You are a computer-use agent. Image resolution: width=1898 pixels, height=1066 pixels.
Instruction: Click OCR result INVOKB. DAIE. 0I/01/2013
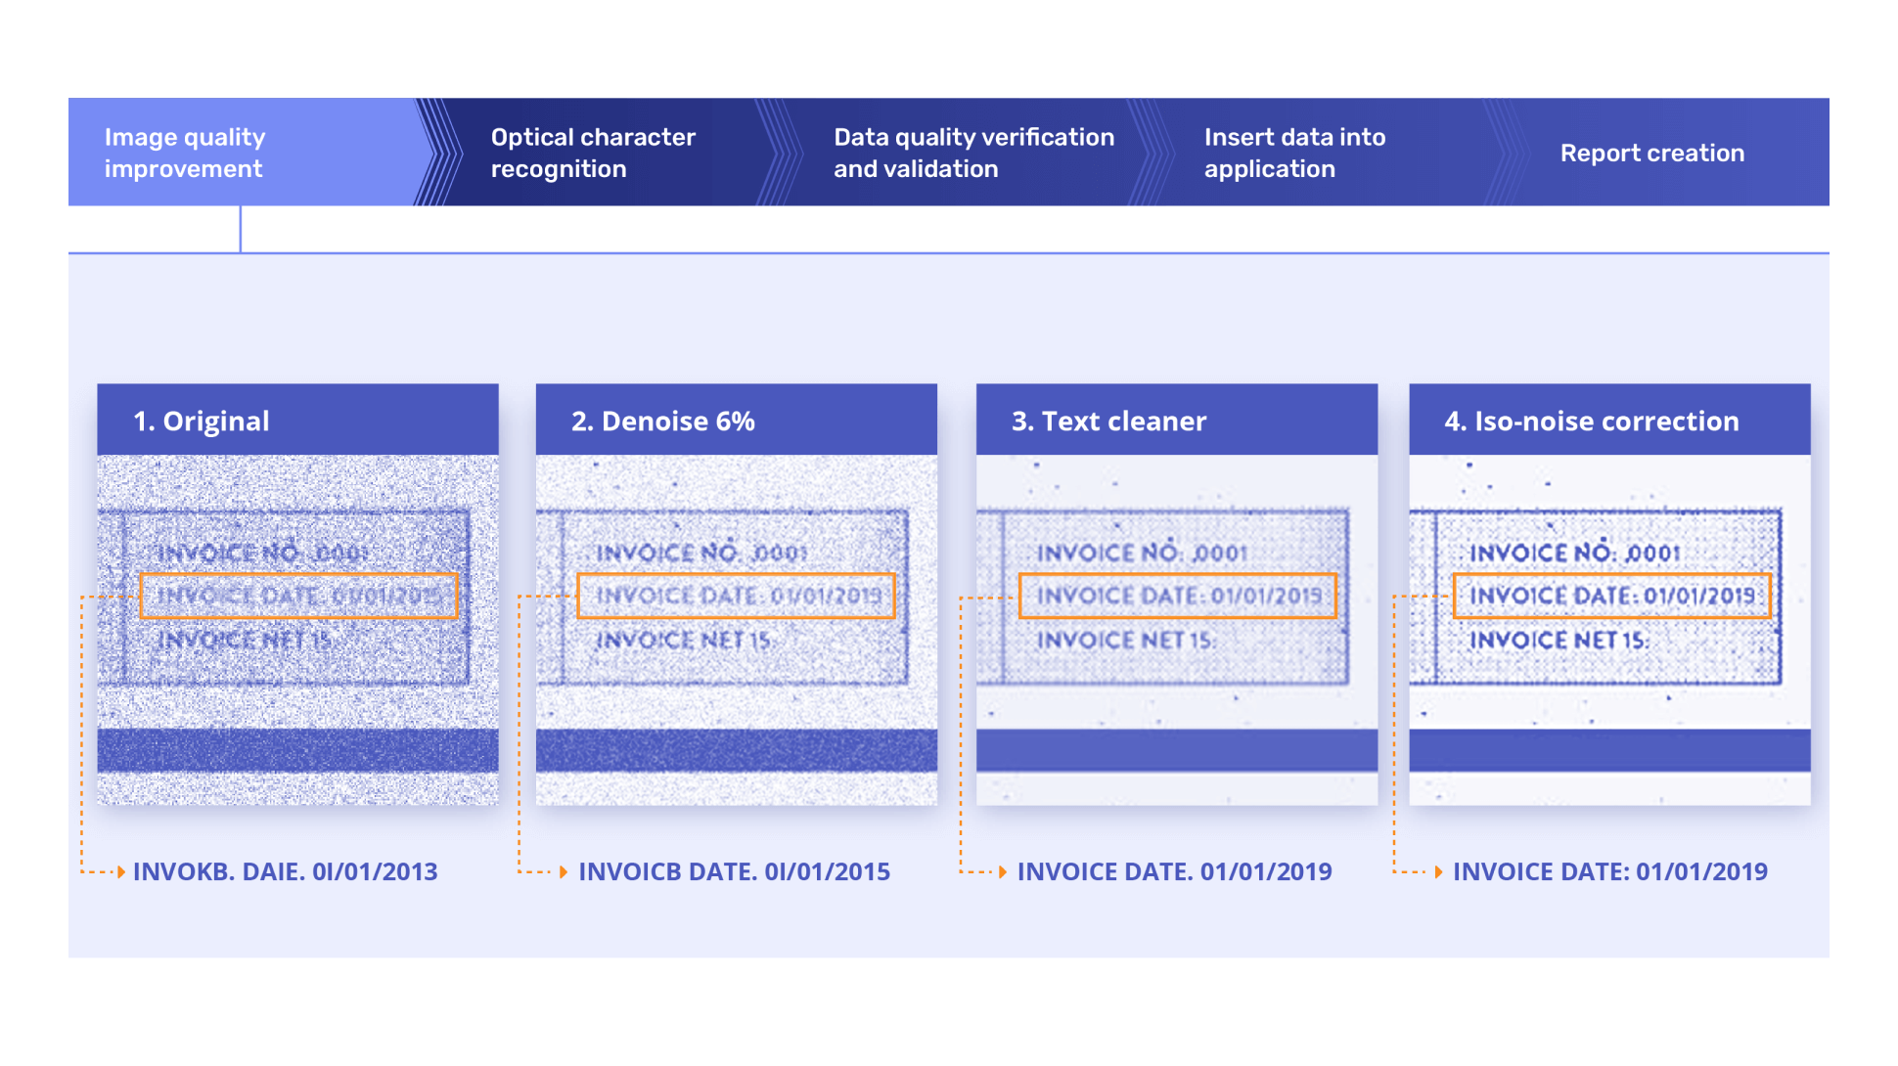(x=285, y=871)
